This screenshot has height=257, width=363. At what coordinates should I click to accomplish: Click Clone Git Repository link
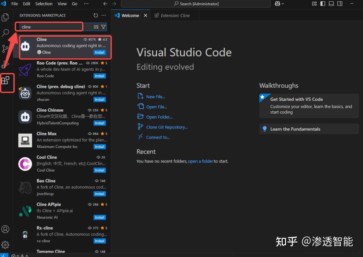point(167,127)
